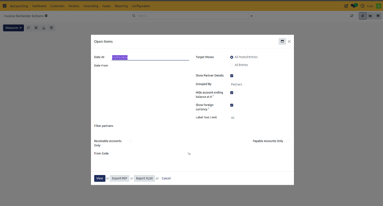Viewport: 383px width, 206px height.
Task: Open the Measures dropdown
Action: click(13, 28)
